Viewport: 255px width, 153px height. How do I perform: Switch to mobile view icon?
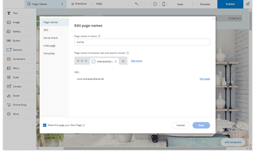click(164, 4)
